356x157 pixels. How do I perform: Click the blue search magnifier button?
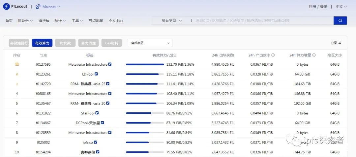[x=340, y=21]
